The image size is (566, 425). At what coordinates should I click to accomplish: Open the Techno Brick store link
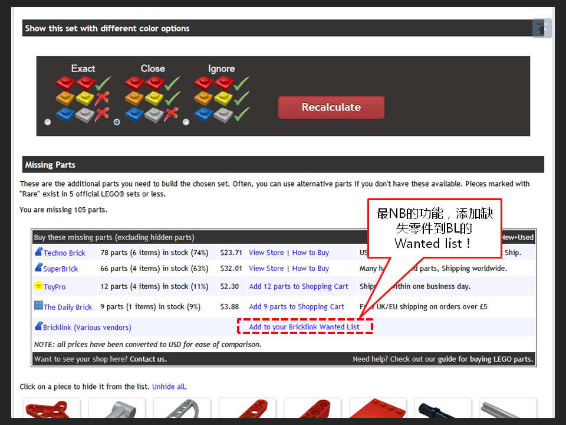click(x=64, y=253)
